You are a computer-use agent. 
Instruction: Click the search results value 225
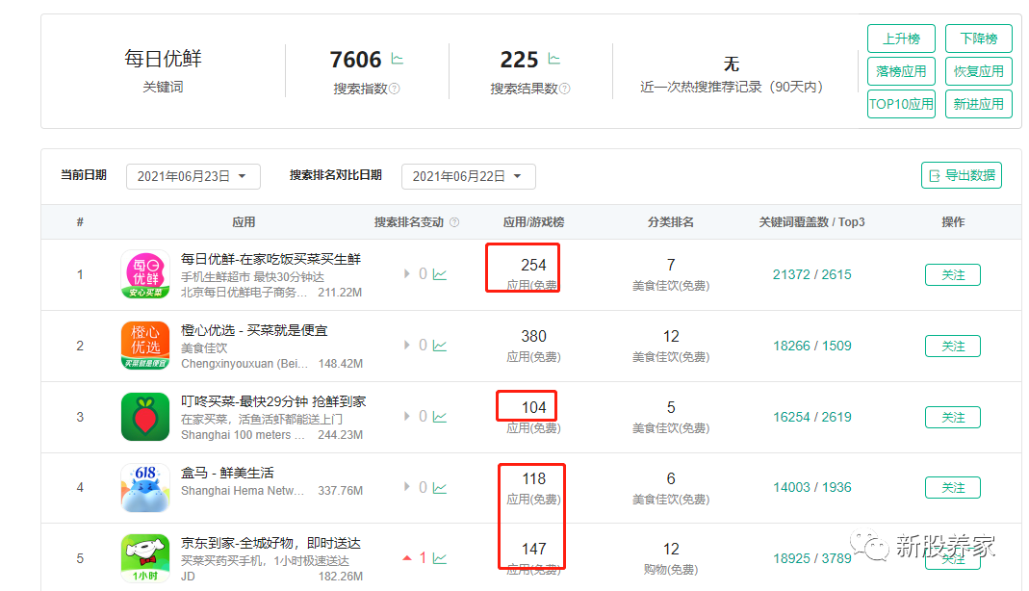click(519, 60)
